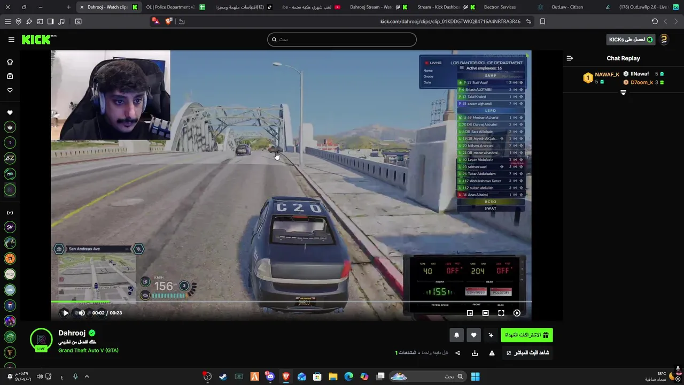Open Steam from taskbar

[x=223, y=376]
